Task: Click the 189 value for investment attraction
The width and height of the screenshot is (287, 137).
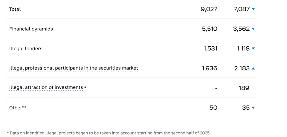Action: click(244, 88)
